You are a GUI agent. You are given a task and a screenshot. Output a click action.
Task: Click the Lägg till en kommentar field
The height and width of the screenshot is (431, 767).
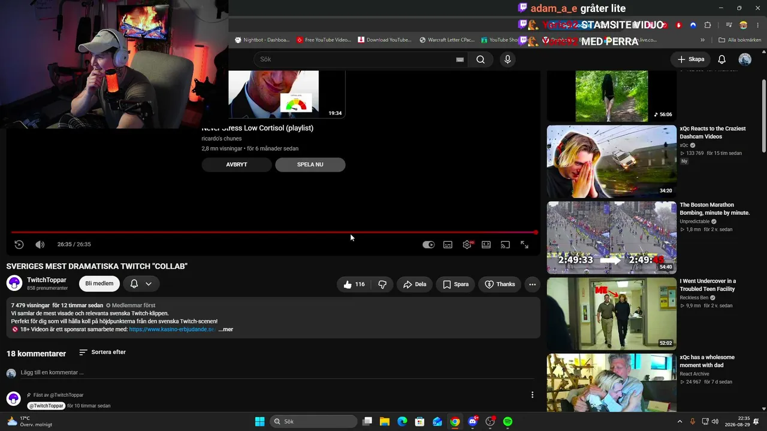coord(277,372)
